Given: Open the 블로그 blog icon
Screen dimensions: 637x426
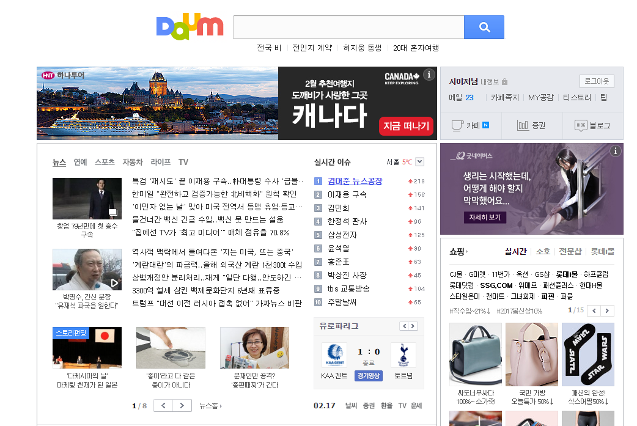Looking at the screenshot, I should coord(581,125).
